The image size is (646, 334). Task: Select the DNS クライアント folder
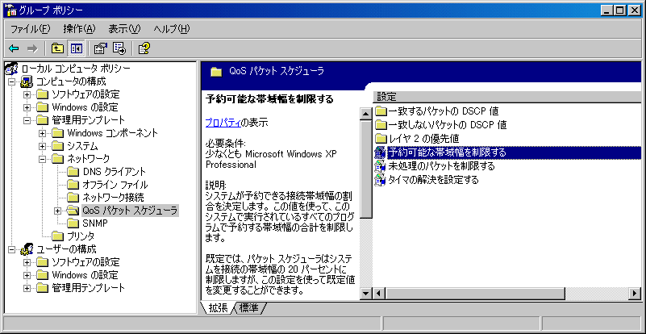pyautogui.click(x=107, y=172)
